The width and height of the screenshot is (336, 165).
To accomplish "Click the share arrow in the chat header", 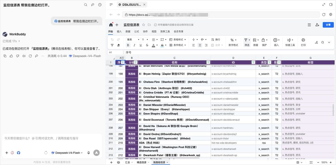I will tap(93, 5).
